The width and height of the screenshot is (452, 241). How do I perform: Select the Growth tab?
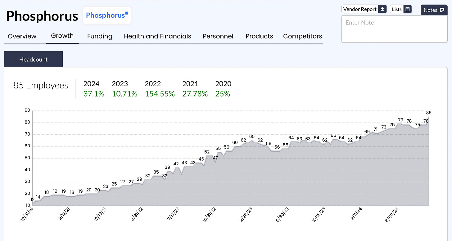[x=62, y=36]
